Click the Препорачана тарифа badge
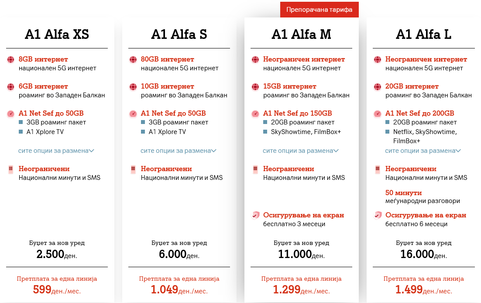 click(319, 10)
